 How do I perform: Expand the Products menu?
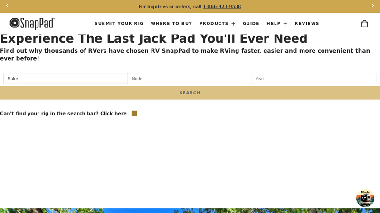pos(217,23)
